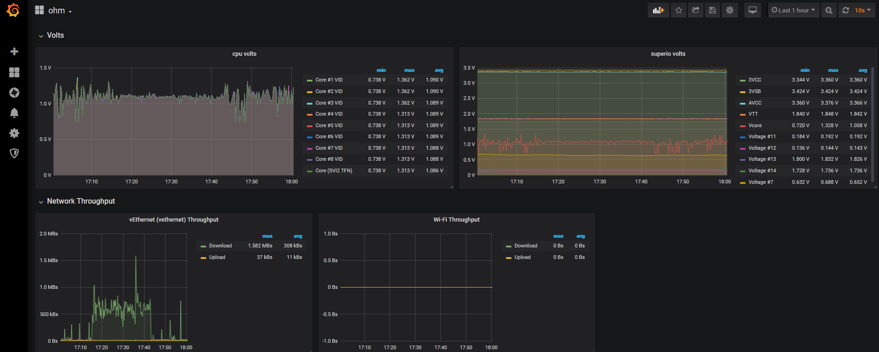Screen dimensions: 879x352
Task: Open the Dashboards grid icon in sidebar
Action: pyautogui.click(x=14, y=72)
